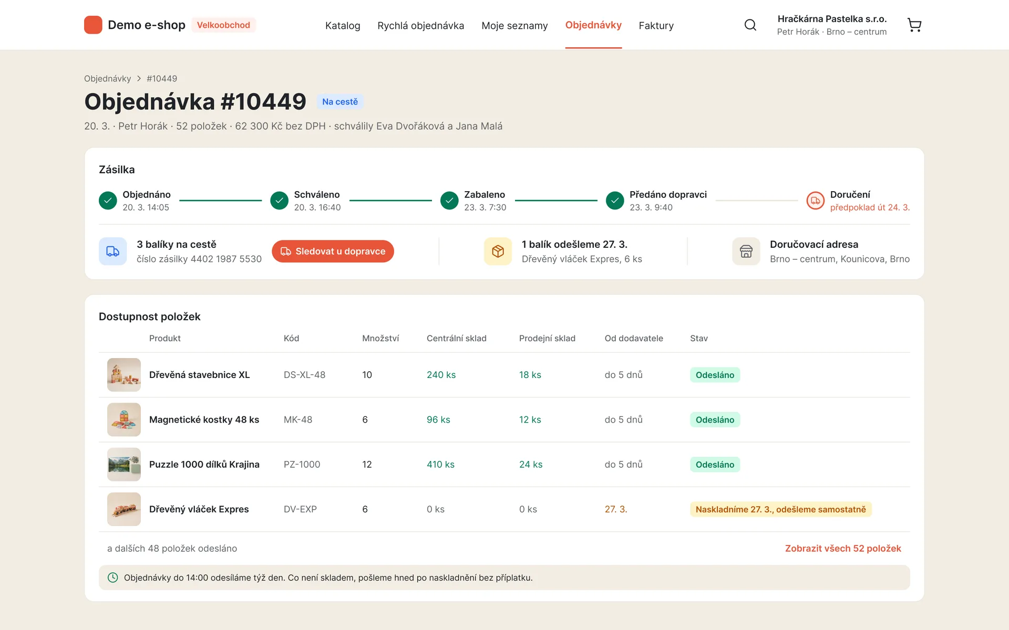Click product name Magnetické kostky 48 ks
The height and width of the screenshot is (630, 1009).
[x=204, y=419]
